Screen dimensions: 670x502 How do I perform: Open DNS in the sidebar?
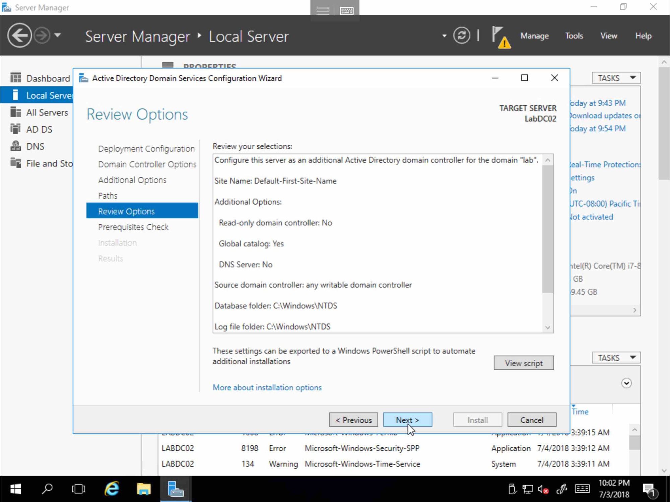click(x=37, y=146)
